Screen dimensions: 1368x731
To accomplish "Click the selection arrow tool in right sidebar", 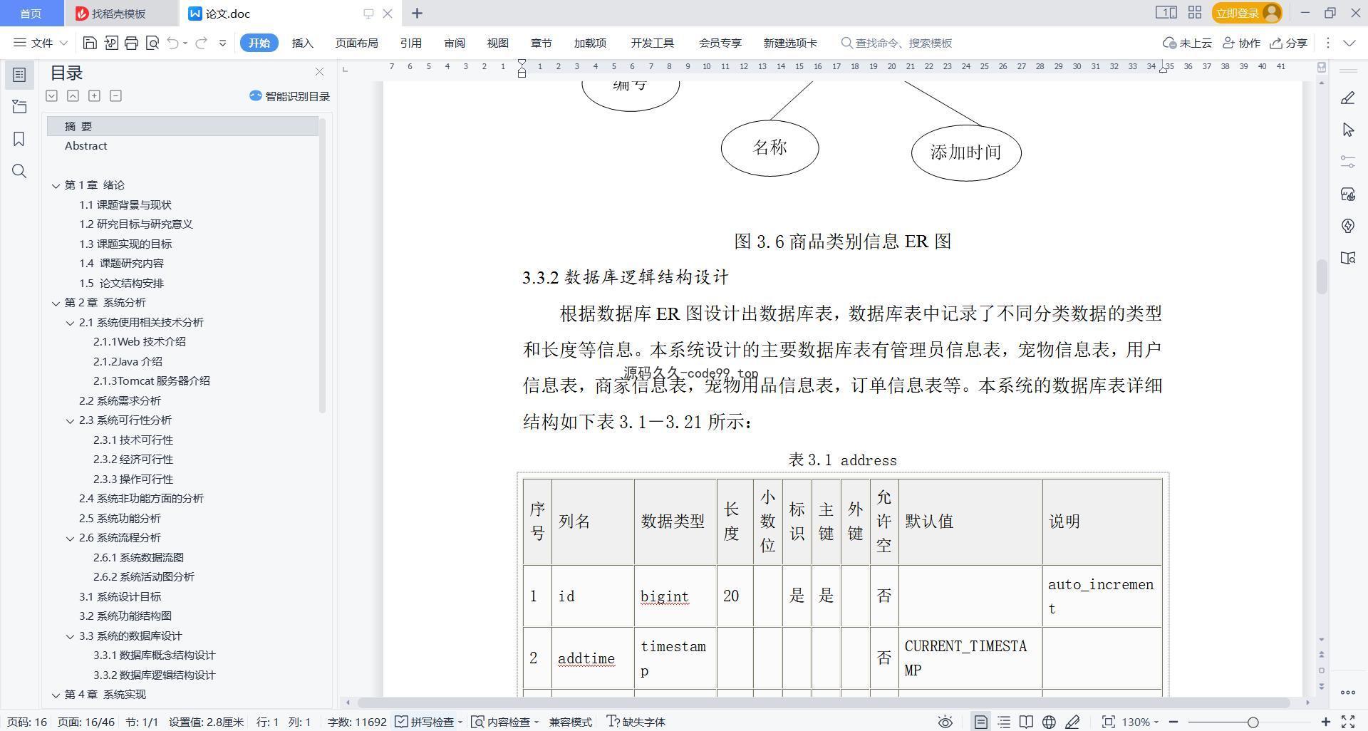I will (x=1347, y=130).
